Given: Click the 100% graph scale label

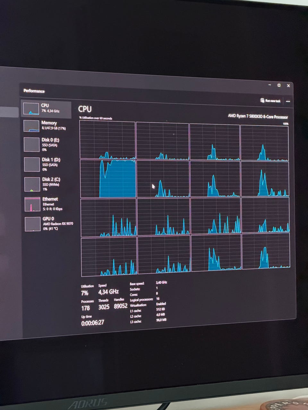Looking at the screenshot, I should [x=286, y=124].
